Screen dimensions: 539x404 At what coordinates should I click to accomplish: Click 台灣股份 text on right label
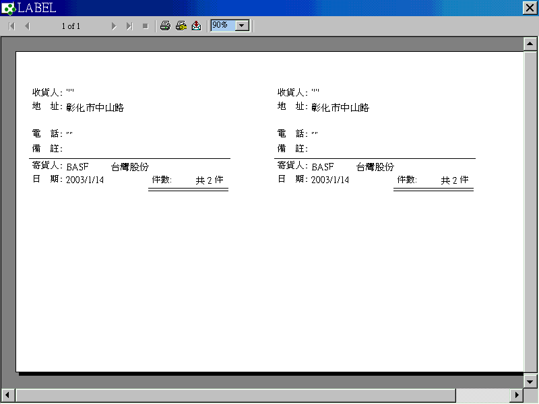click(375, 167)
